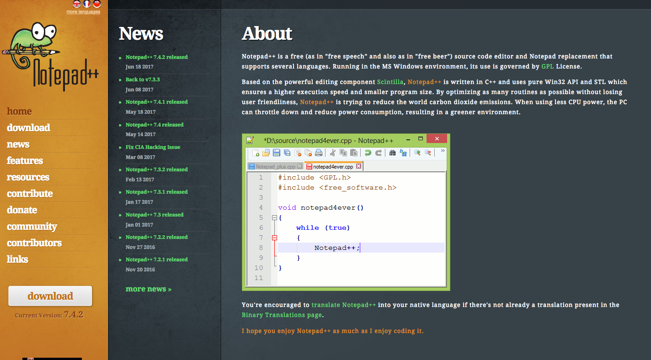Switch language using the French flag icon
This screenshot has height=360, width=651.
[x=86, y=4]
